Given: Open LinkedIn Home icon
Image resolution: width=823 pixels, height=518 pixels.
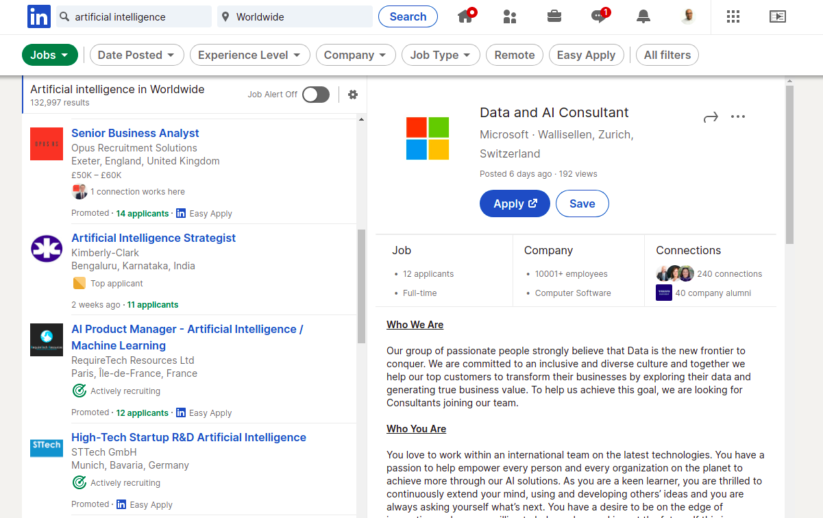Looking at the screenshot, I should pyautogui.click(x=466, y=16).
